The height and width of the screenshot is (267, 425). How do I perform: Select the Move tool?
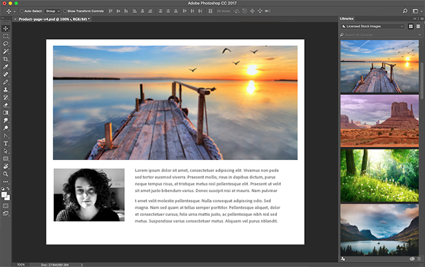[x=6, y=28]
